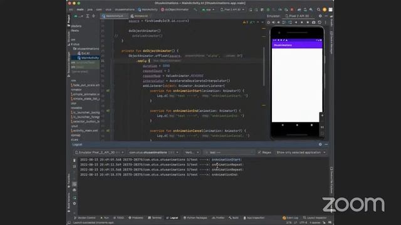
Task: Select the Logcat tool window tab
Action: pos(172,217)
